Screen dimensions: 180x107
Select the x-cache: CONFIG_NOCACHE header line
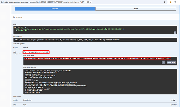click(34, 88)
